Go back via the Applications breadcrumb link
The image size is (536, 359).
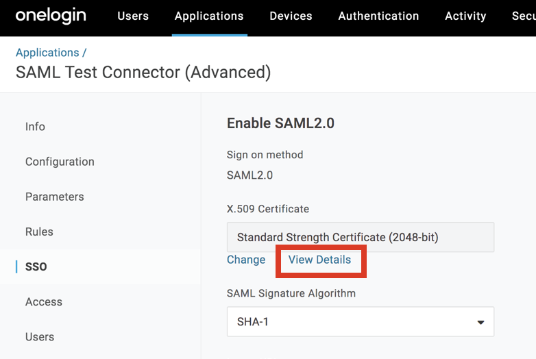[x=47, y=53]
